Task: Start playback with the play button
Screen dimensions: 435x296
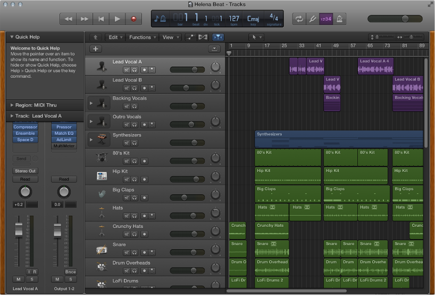Action: coord(118,19)
